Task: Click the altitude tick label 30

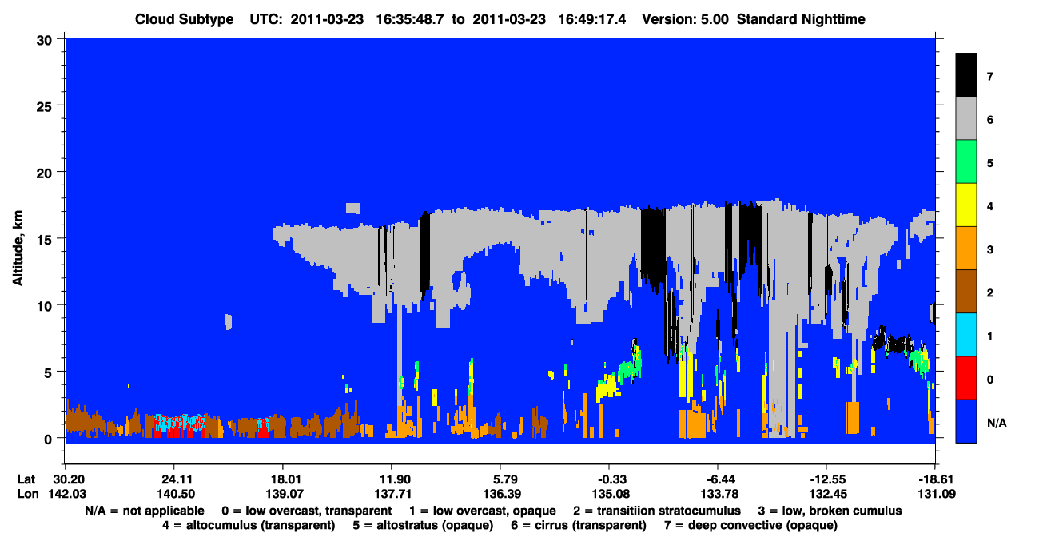Action: coord(46,38)
